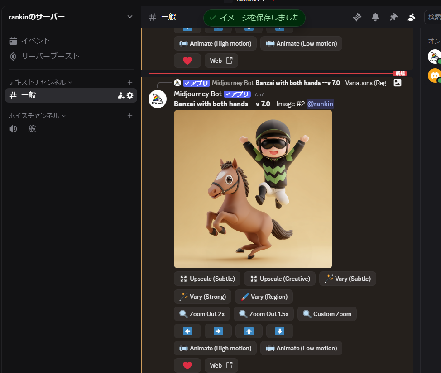The height and width of the screenshot is (373, 441).
Task: Add a channel beside ボイスチャンネル
Action: (130, 116)
